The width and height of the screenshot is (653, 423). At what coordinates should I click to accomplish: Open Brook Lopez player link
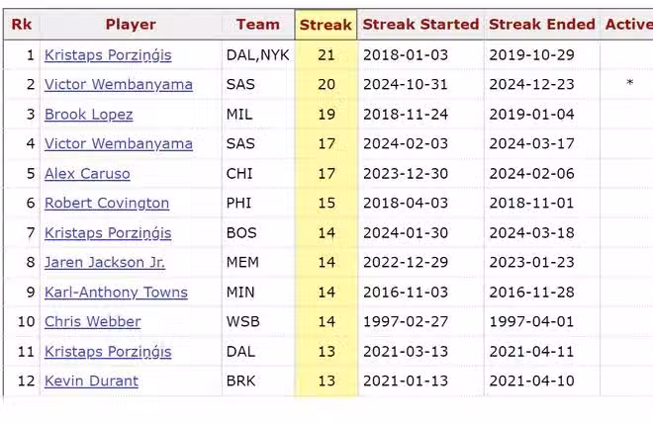[89, 115]
